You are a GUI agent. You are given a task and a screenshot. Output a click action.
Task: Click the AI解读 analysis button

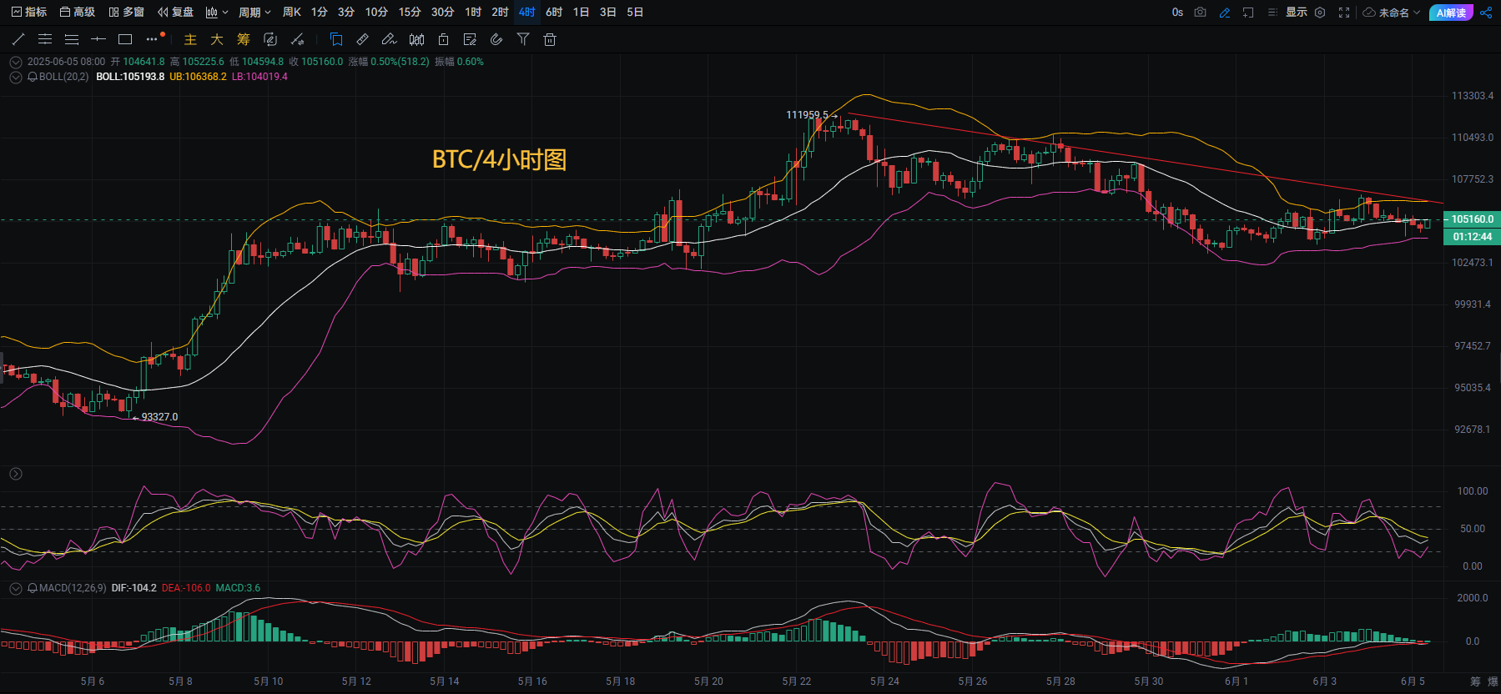point(1451,13)
